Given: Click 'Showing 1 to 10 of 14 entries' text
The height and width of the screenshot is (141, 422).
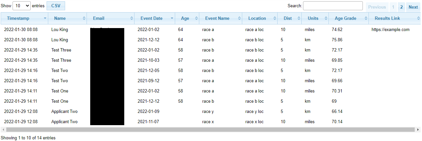Looking at the screenshot, I should [x=28, y=138].
